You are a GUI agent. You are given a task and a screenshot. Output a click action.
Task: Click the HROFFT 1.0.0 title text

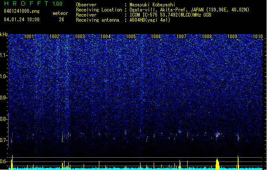(33, 3)
